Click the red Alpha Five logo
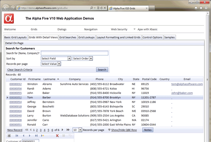 tap(9, 19)
